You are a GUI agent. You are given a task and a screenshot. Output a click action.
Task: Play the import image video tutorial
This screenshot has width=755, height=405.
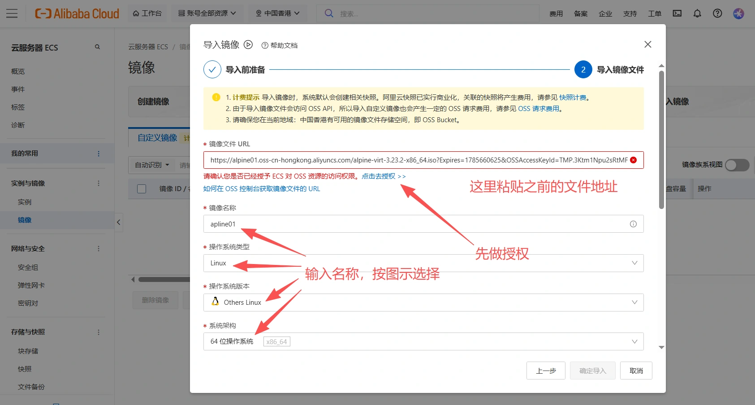[248, 45]
